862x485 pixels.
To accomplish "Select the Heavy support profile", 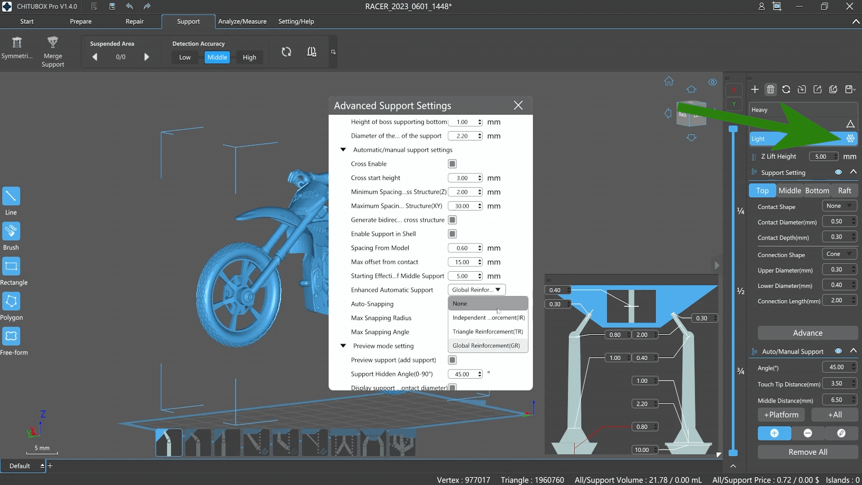I will 803,110.
